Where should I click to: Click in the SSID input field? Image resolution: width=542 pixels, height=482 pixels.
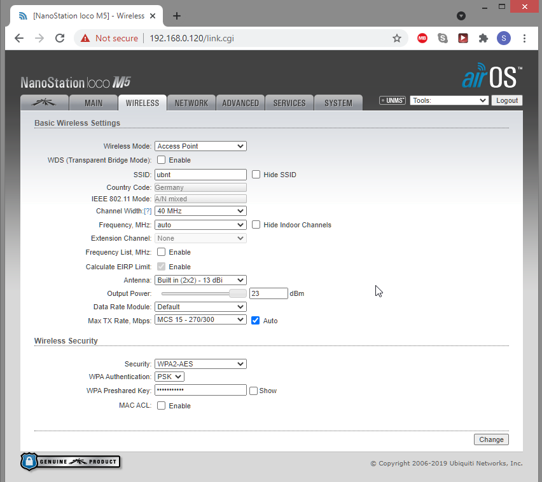click(200, 175)
